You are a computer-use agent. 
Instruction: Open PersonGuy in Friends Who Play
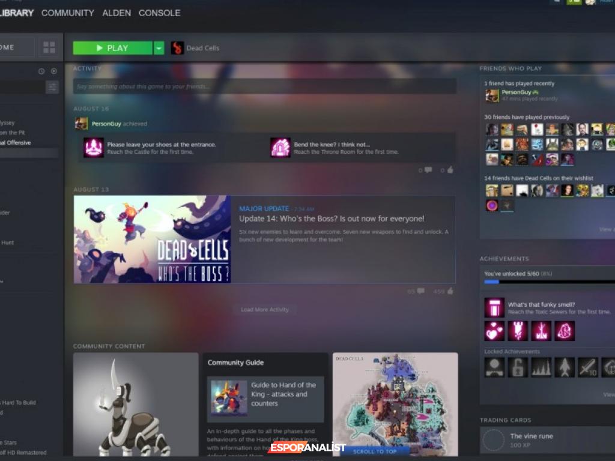516,92
